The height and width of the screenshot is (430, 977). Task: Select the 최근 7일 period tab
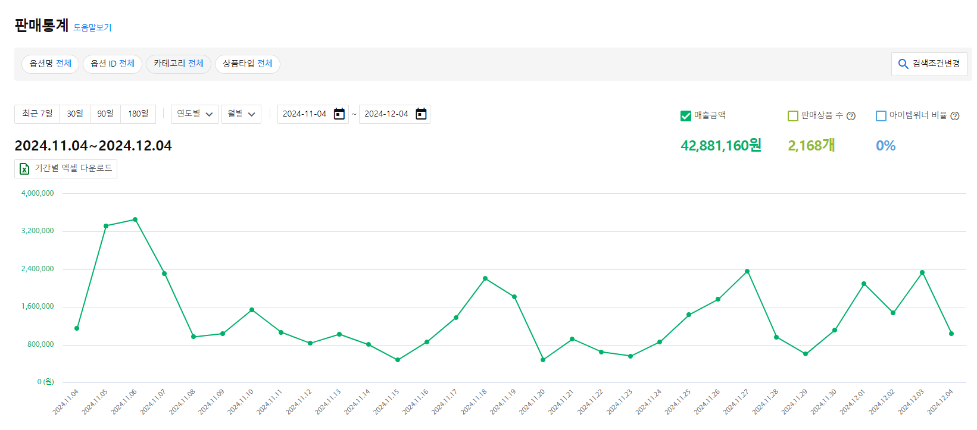coord(37,114)
